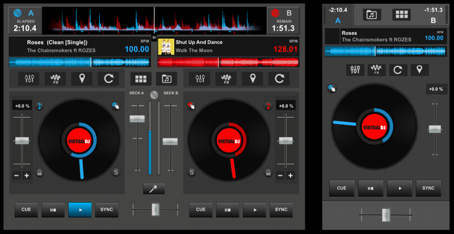
Task: Open the Deck B mixer/EQ icon
Action: (x=200, y=78)
